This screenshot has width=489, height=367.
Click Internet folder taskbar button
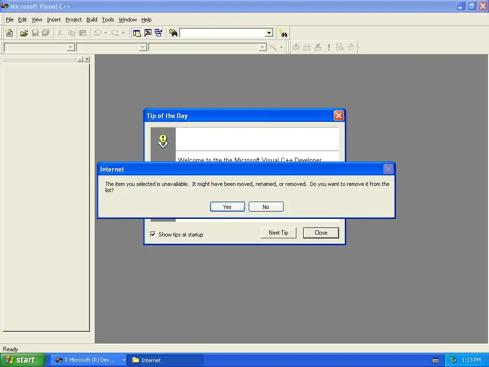[x=166, y=360]
